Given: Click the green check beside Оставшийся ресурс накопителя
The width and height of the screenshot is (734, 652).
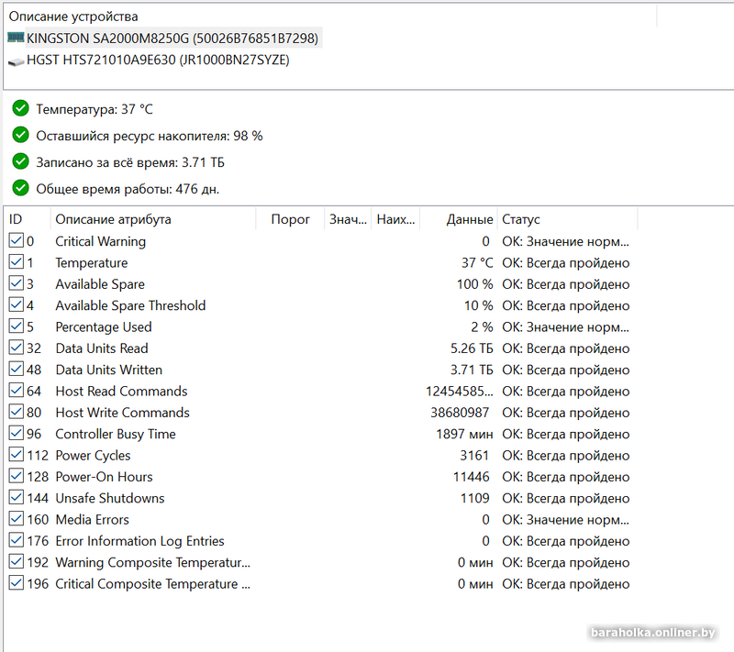Looking at the screenshot, I should 20,135.
